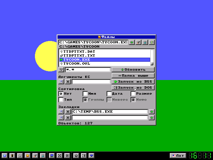Click the *.* file mask field
The image size is (213, 160).
pos(88,70)
